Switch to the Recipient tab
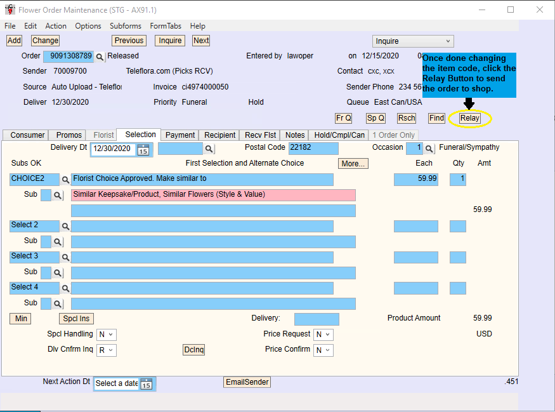555x412 pixels. (x=220, y=135)
